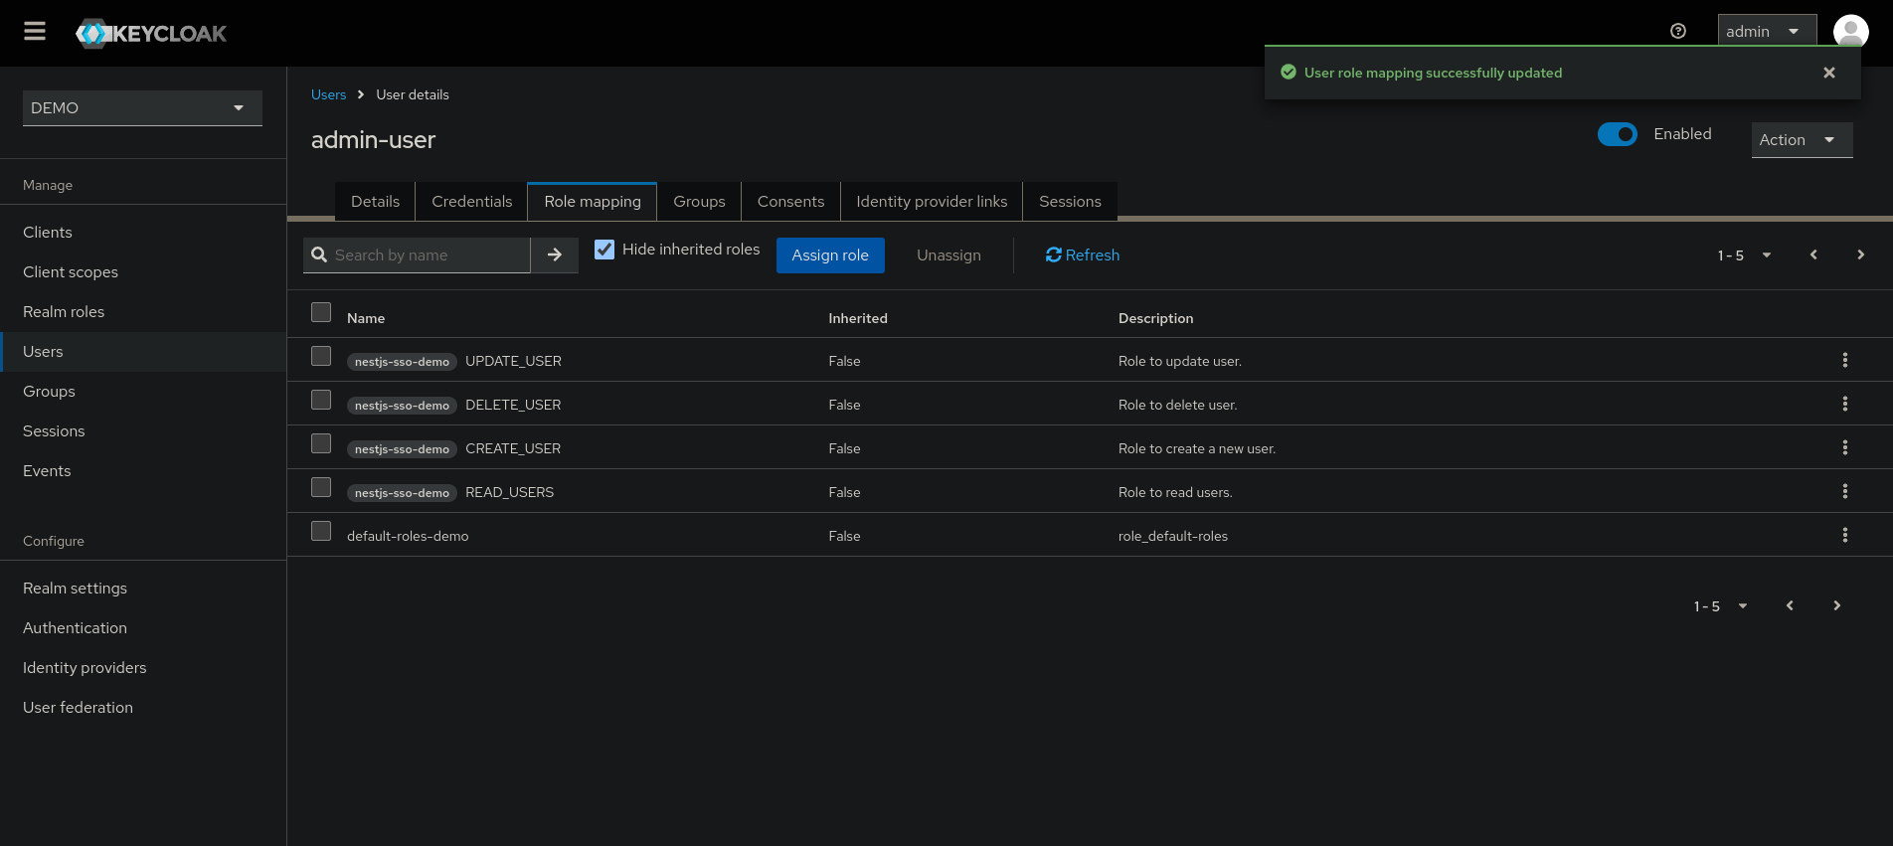The width and height of the screenshot is (1893, 846).
Task: Open Sessions in sidebar
Action: coord(143,430)
